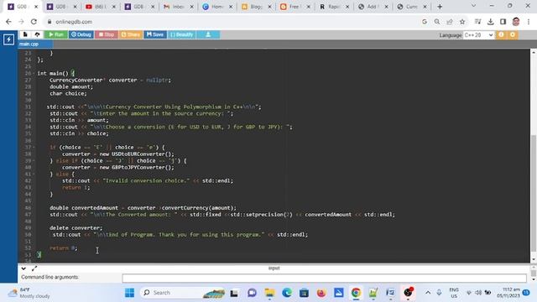Collapse the else block fold arrow at line 41
The height and width of the screenshot is (302, 537).
pyautogui.click(x=34, y=174)
